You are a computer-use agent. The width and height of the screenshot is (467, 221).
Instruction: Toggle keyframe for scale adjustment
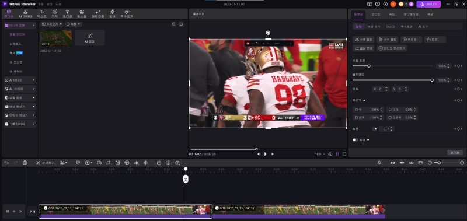pos(458,66)
